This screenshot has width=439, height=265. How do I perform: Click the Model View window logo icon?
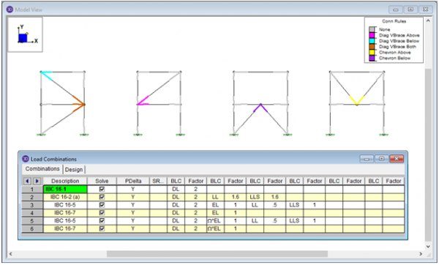(x=10, y=10)
